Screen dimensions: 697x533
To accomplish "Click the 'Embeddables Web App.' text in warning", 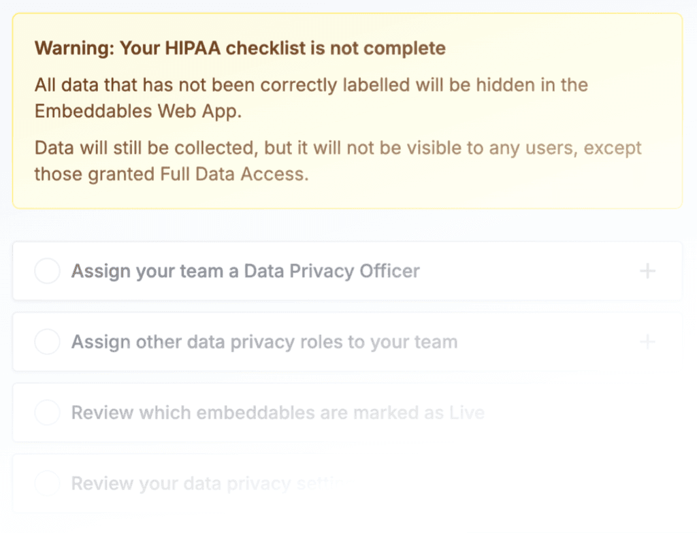I will click(138, 111).
